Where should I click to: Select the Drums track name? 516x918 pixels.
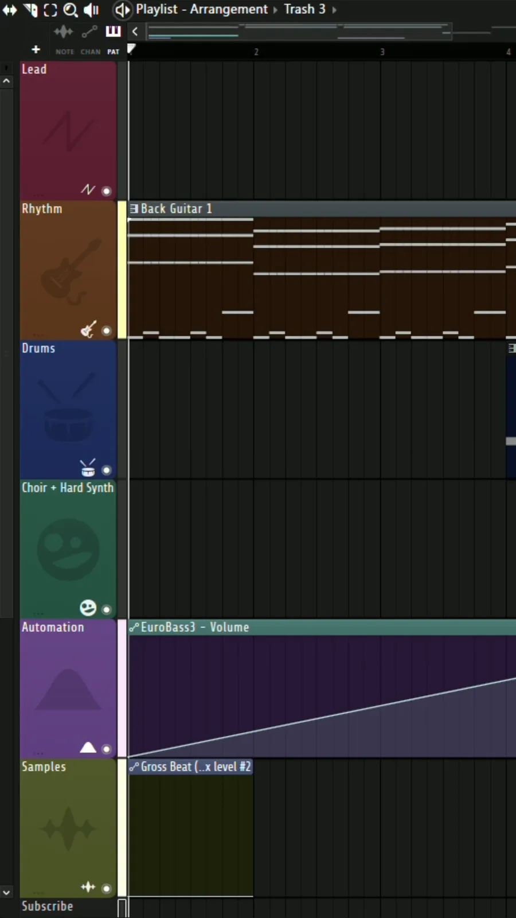click(38, 348)
